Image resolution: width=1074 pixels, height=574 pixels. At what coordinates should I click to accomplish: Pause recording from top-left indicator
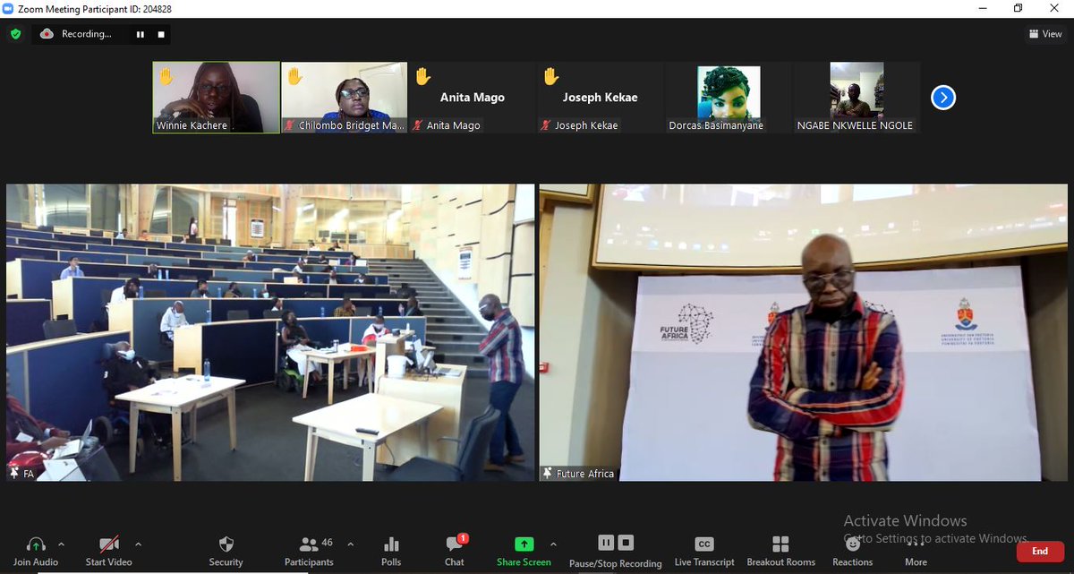click(x=140, y=34)
